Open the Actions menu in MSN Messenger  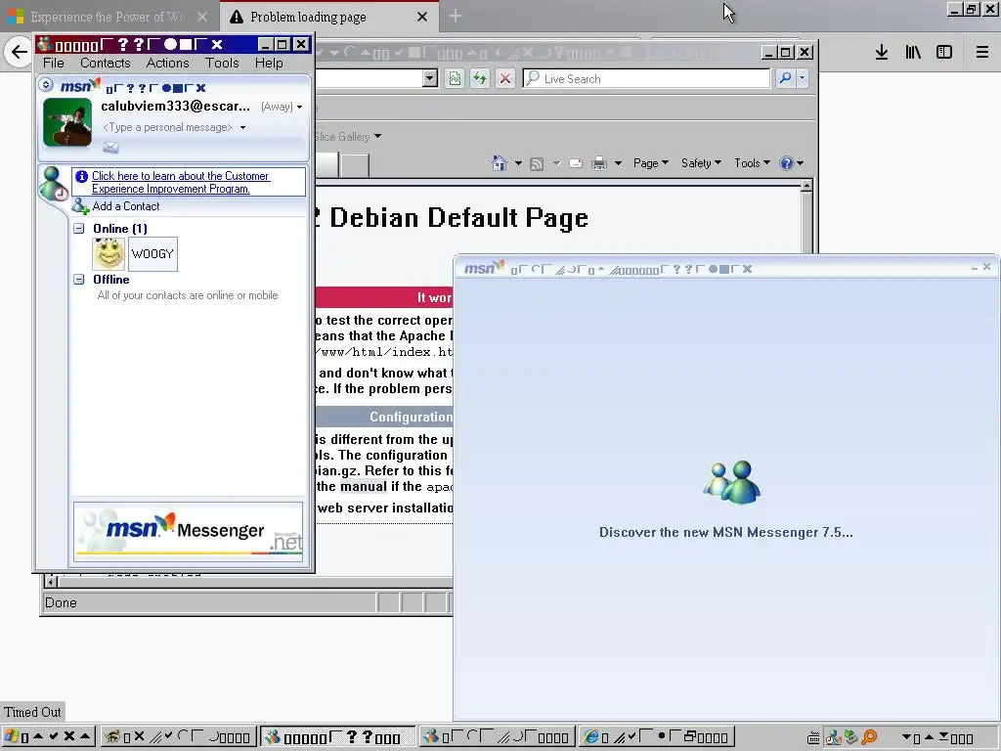tap(168, 63)
